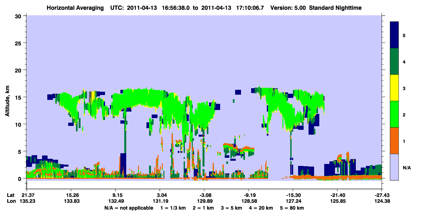Click the 'Lat' row label

pos(10,195)
